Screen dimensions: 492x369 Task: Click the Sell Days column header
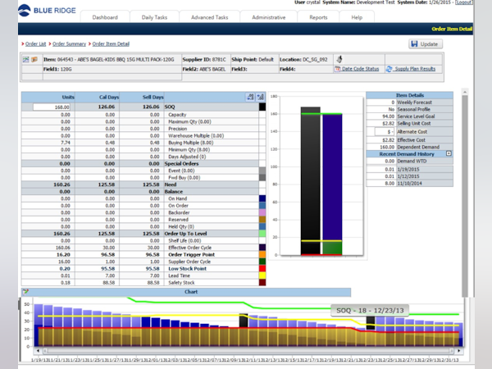[x=142, y=97]
